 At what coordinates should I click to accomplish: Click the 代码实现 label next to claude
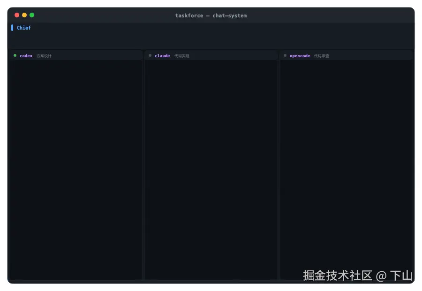pyautogui.click(x=182, y=56)
